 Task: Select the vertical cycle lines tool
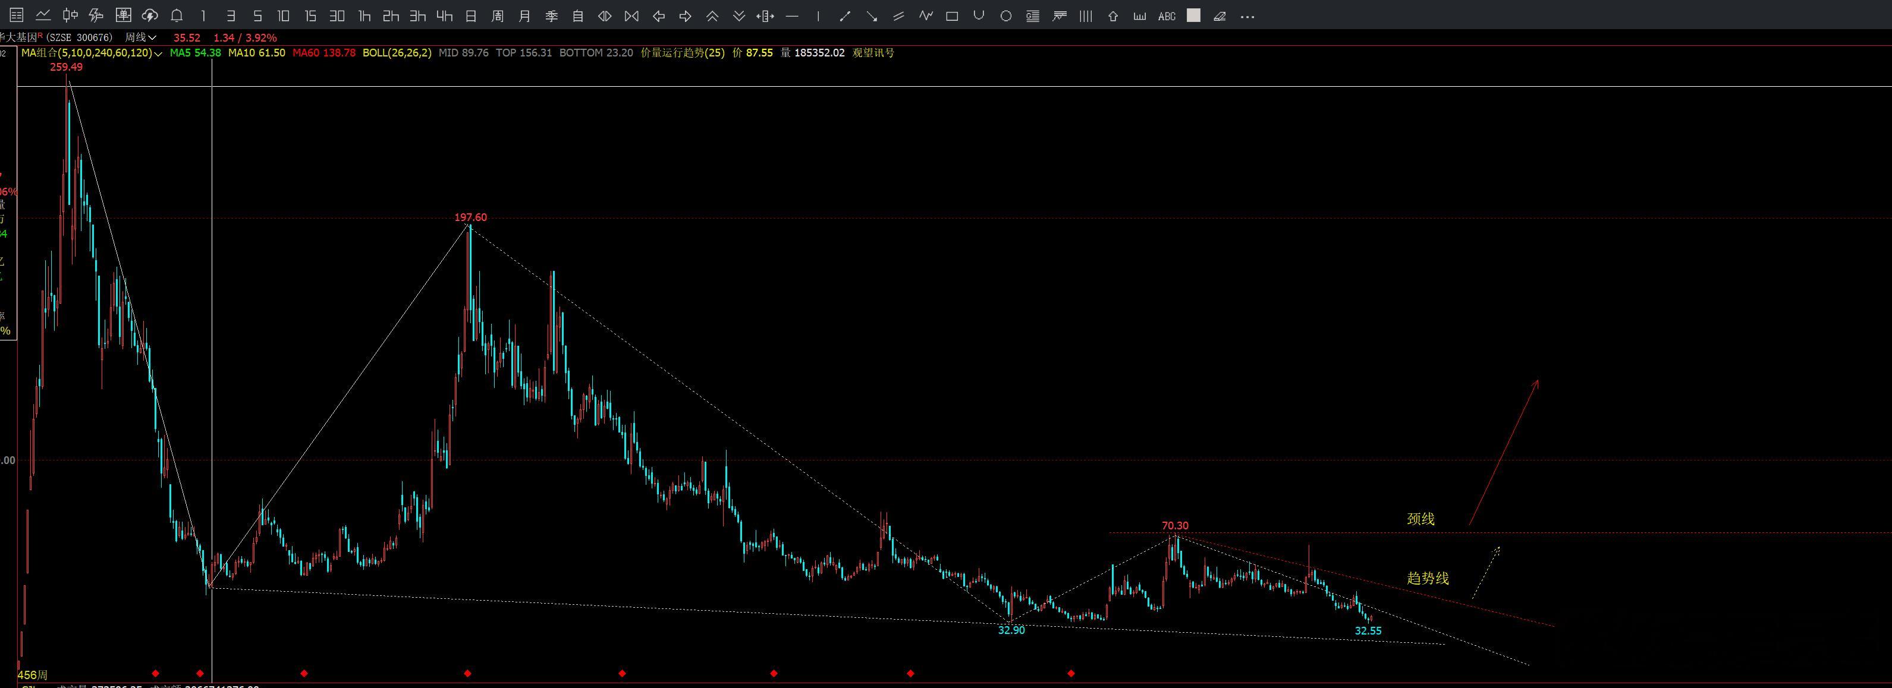point(1086,15)
